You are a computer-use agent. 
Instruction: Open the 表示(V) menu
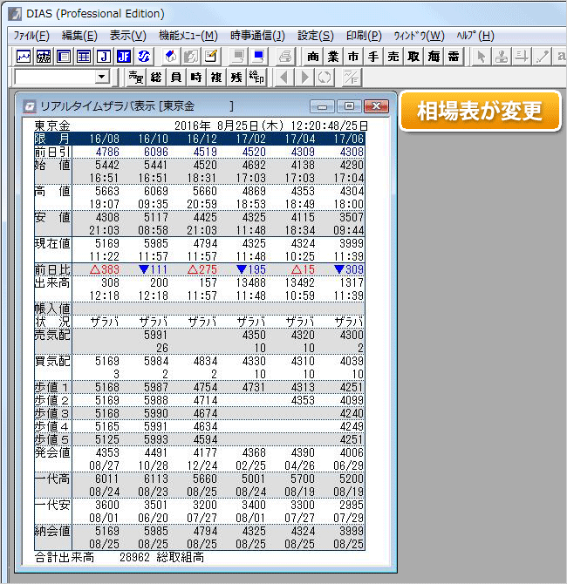pos(127,36)
